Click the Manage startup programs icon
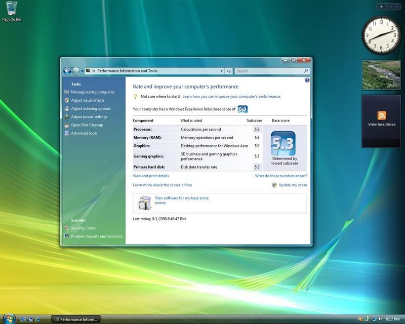Viewport: 405px width, 324px height. coord(67,92)
